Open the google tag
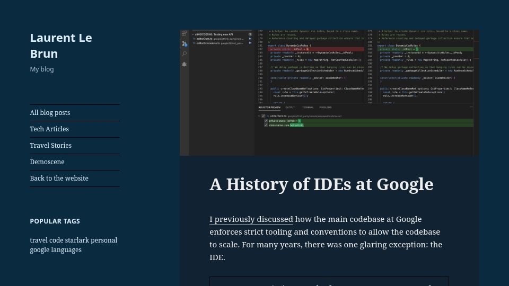The image size is (509, 286). (39, 250)
